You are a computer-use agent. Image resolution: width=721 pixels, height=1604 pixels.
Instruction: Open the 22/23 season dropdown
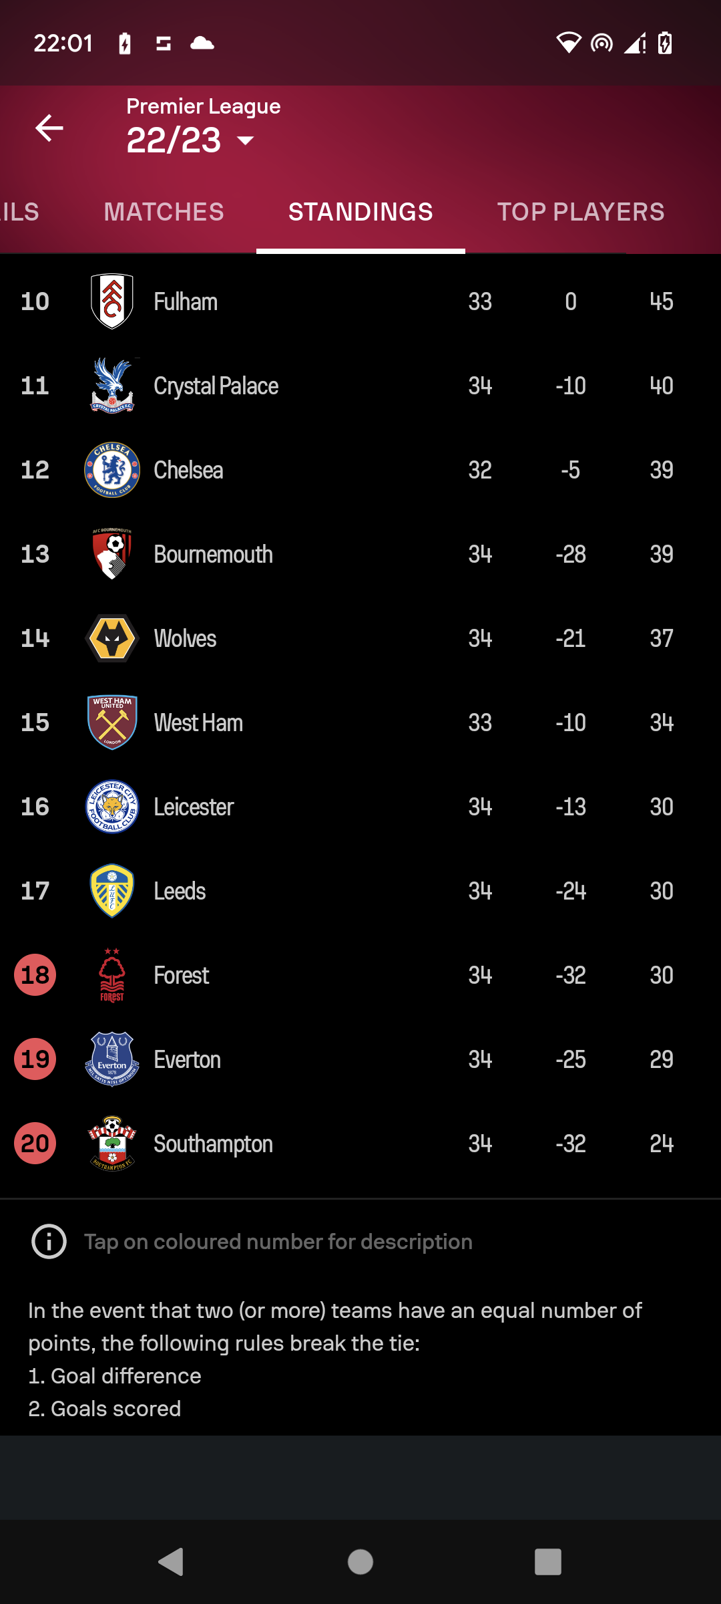(x=191, y=140)
